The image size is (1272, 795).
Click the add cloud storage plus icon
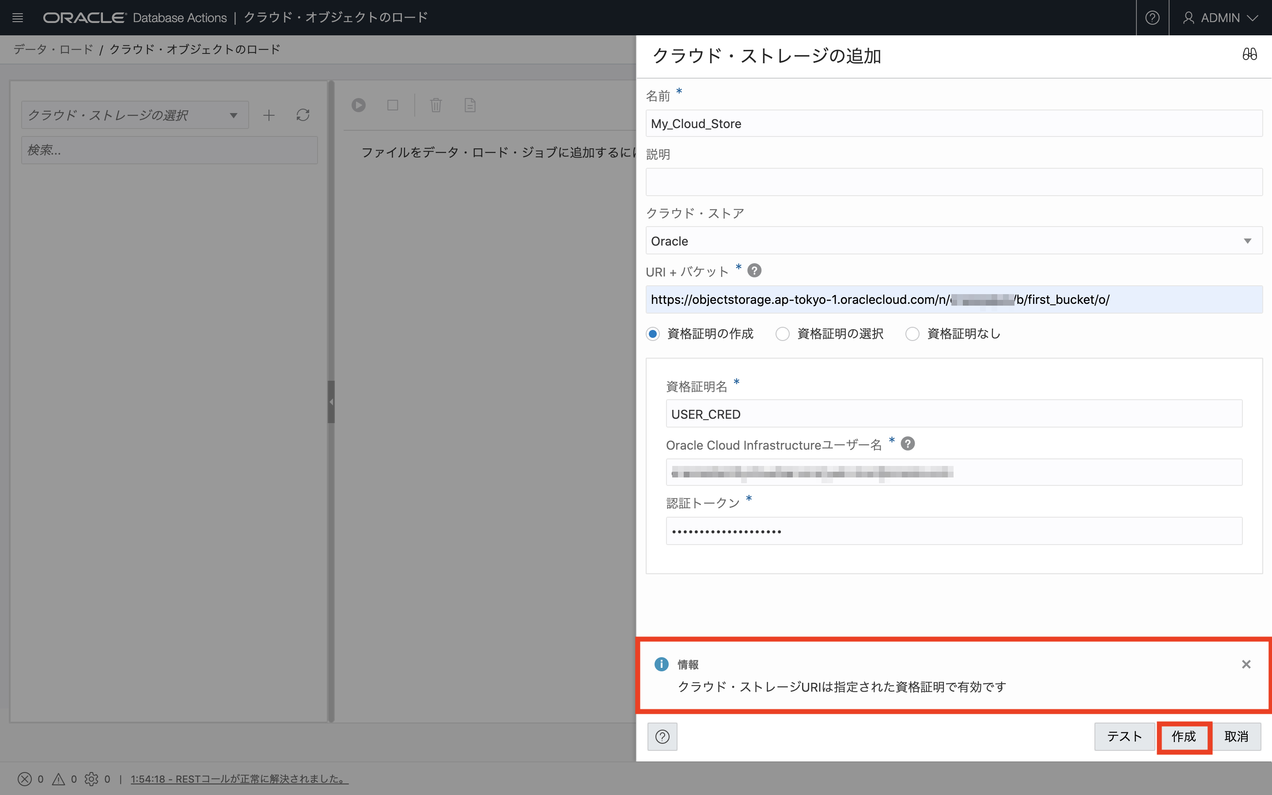269,115
